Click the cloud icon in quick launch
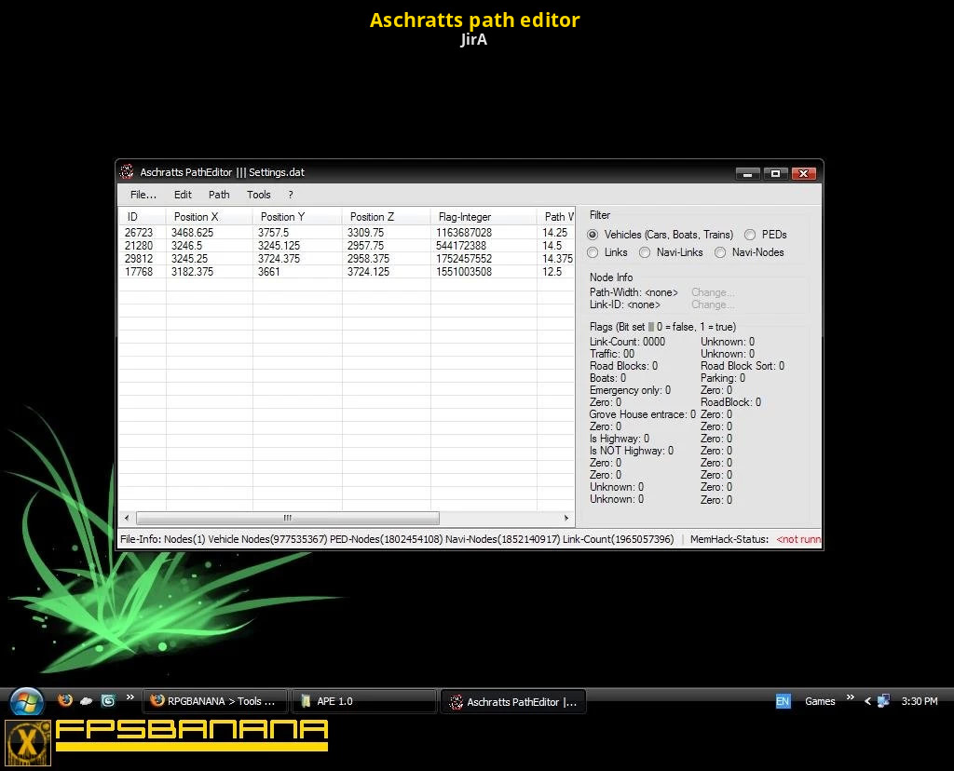 [87, 700]
